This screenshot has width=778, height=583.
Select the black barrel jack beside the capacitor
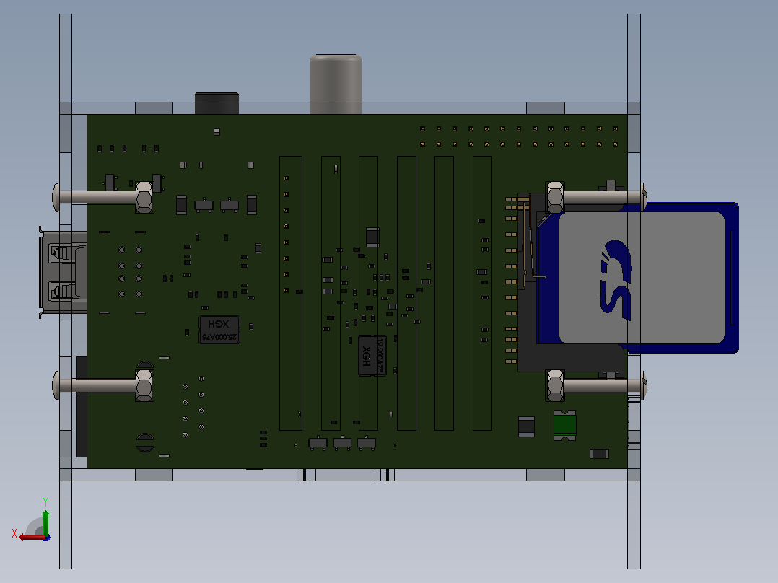tap(217, 103)
